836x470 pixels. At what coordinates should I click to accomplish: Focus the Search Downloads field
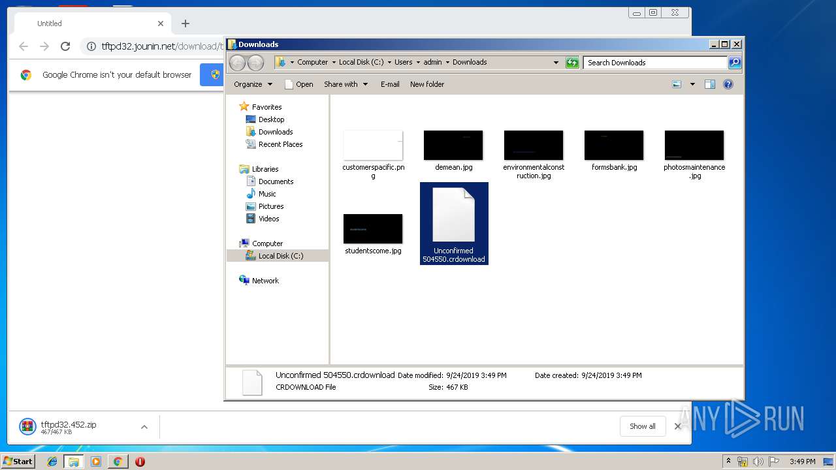coord(655,63)
